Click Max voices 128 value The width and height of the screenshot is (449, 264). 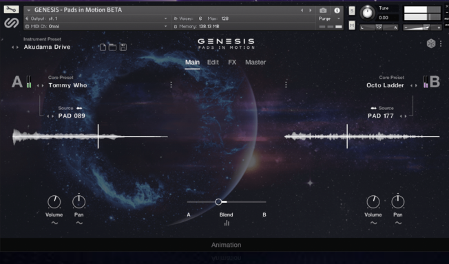click(x=224, y=19)
